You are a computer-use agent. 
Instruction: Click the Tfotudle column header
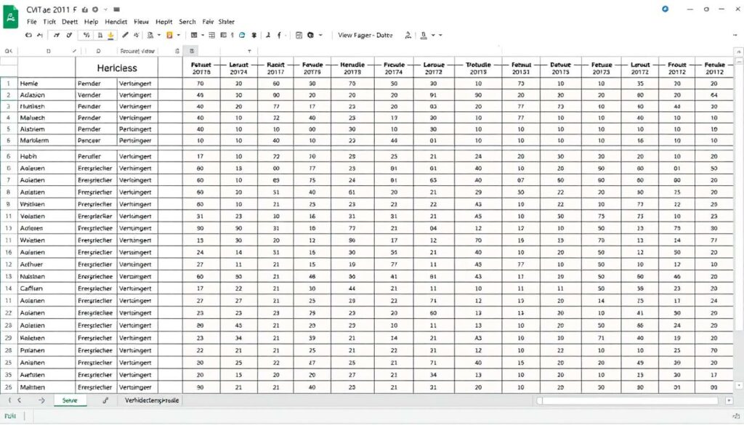(x=478, y=68)
